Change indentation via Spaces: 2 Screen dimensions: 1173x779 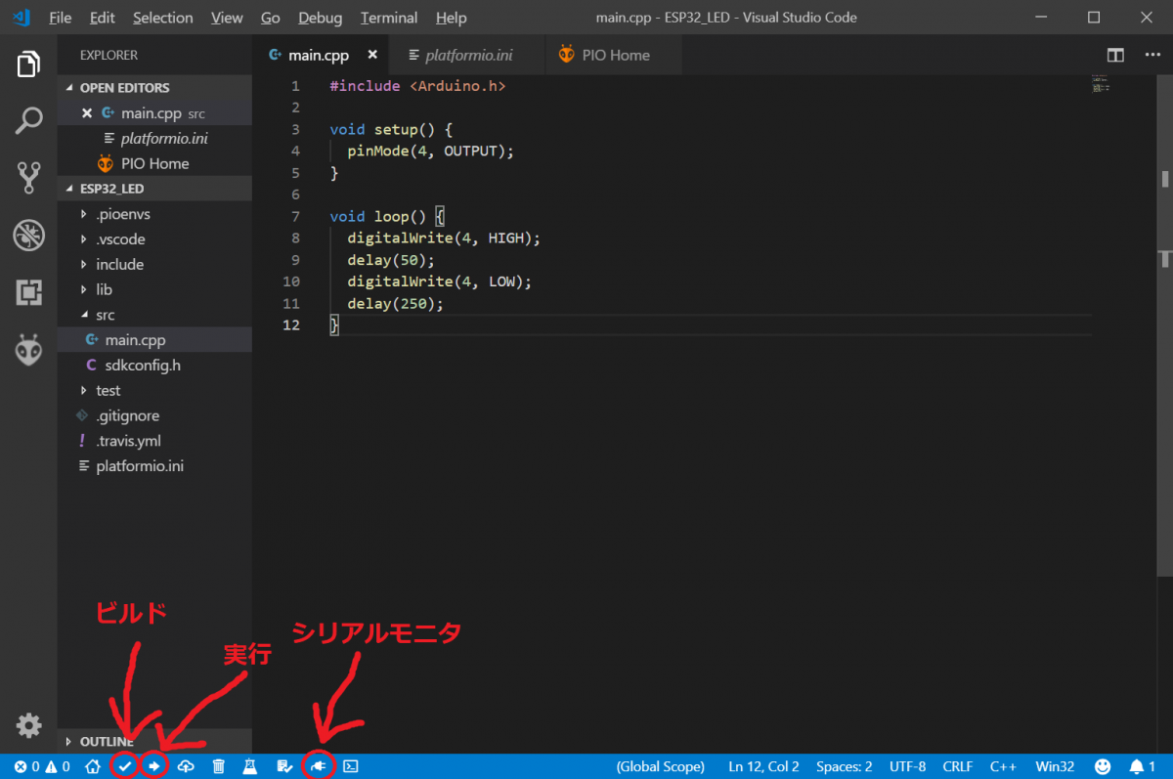[845, 766]
